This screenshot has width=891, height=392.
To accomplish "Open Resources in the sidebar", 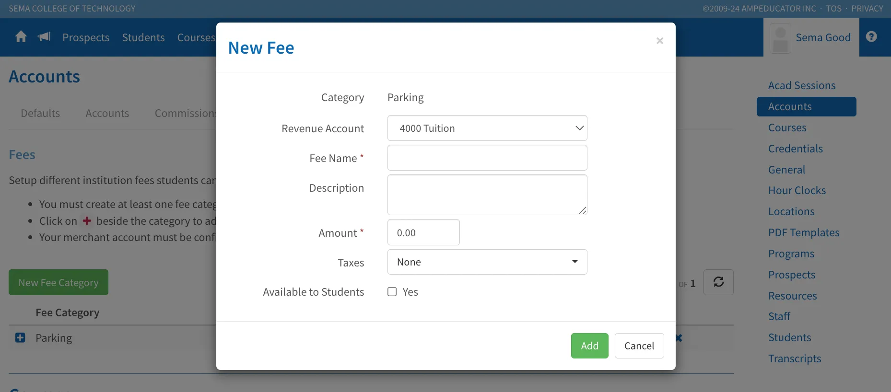I will pyautogui.click(x=793, y=296).
